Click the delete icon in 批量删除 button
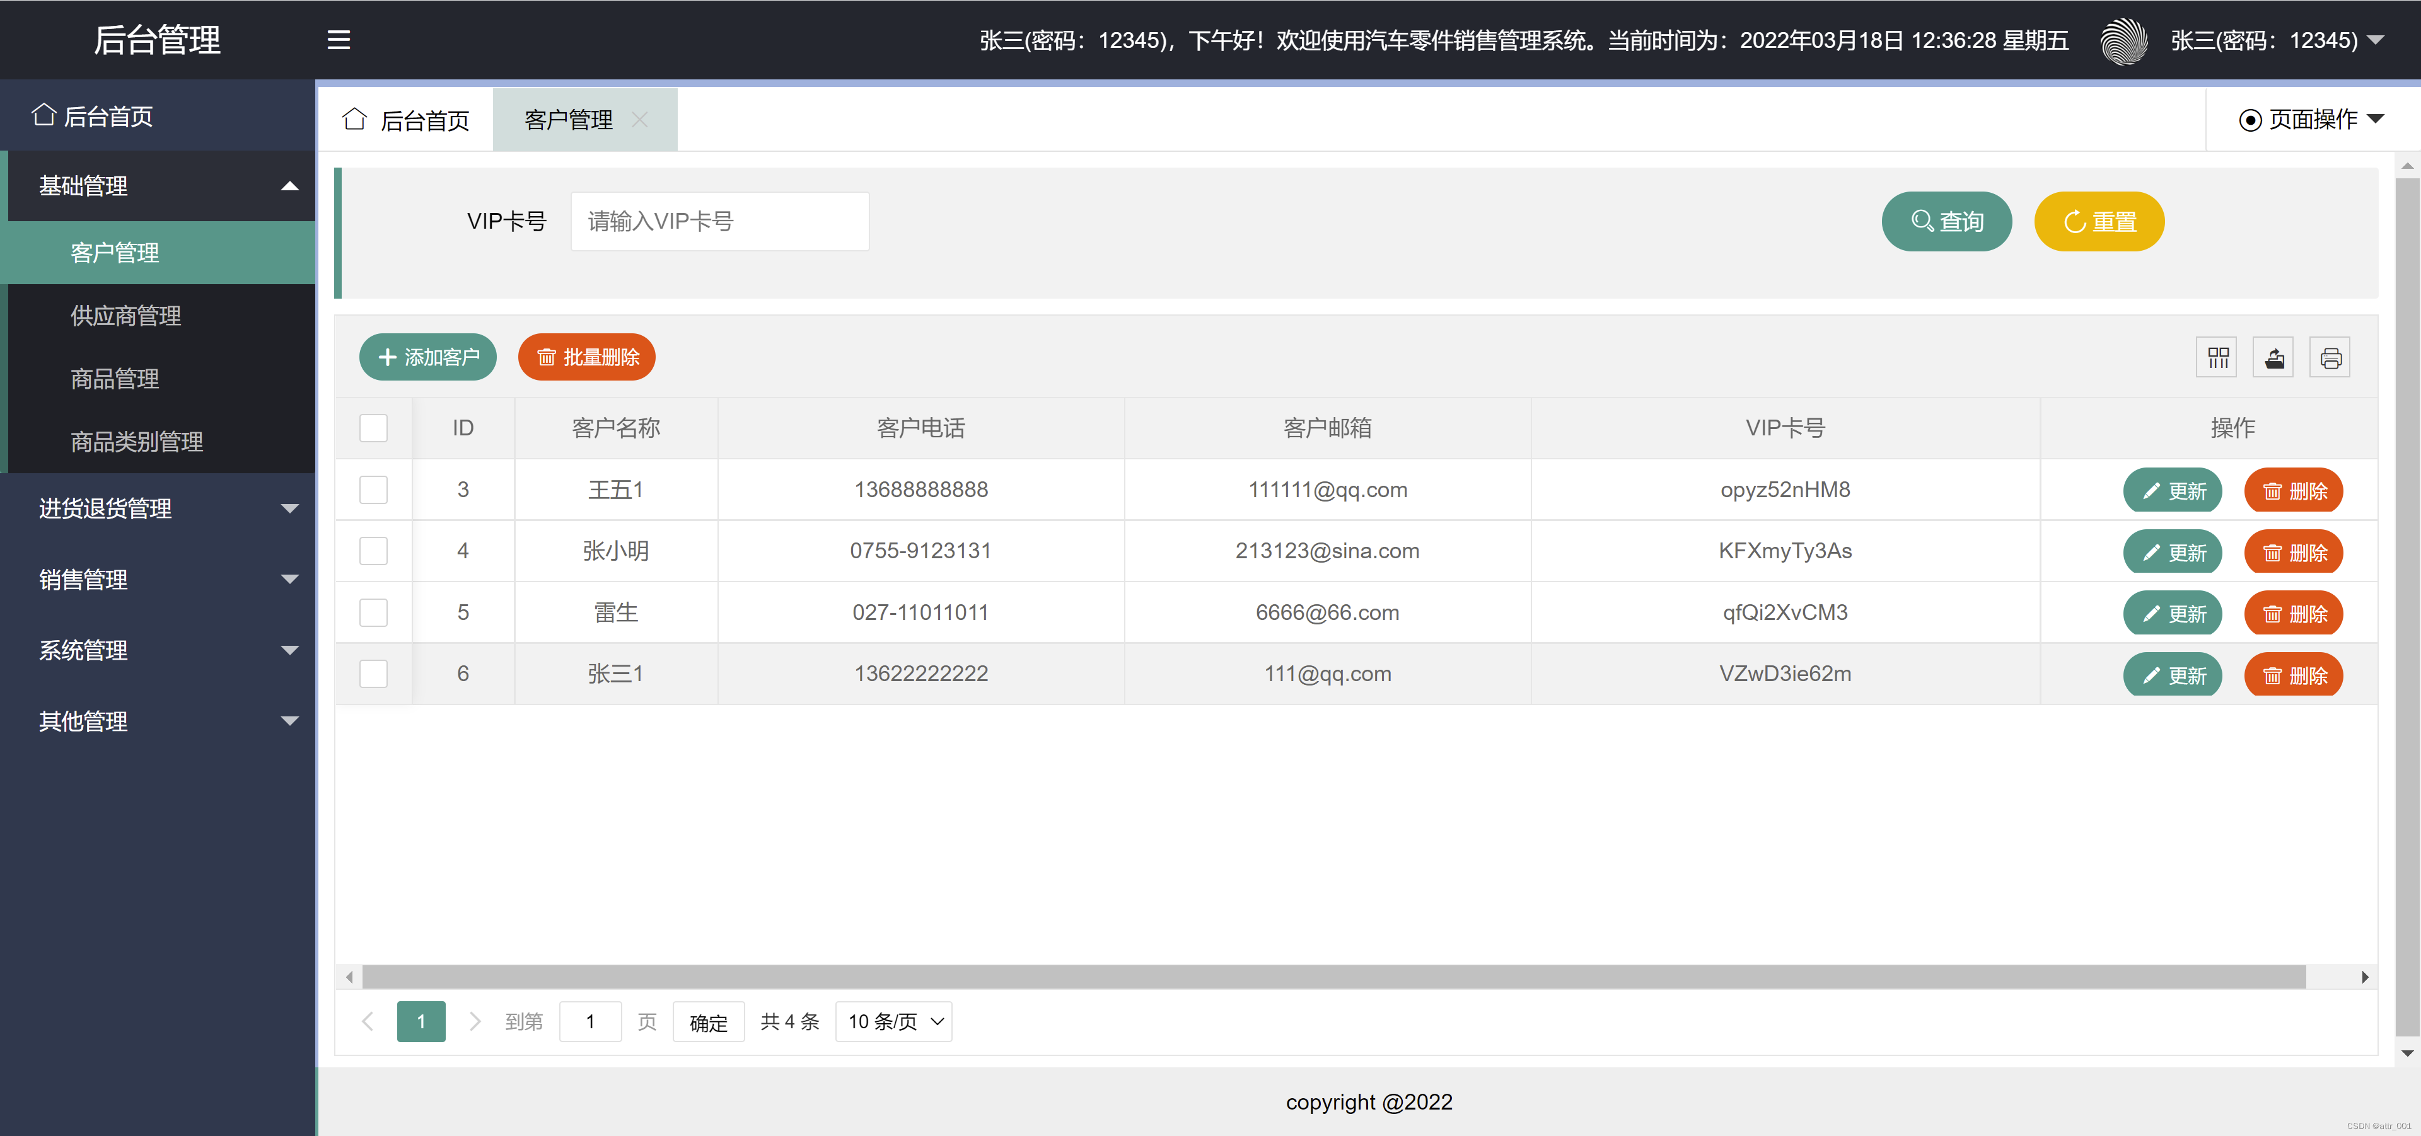The height and width of the screenshot is (1136, 2421). click(547, 357)
